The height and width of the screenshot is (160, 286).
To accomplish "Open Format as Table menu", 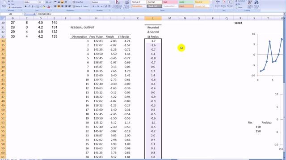I will (x=126, y=4).
